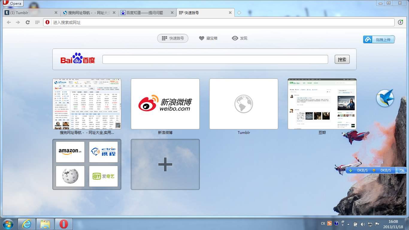Switch to the 百度知道 tab
The width and height of the screenshot is (409, 230).
pos(144,13)
